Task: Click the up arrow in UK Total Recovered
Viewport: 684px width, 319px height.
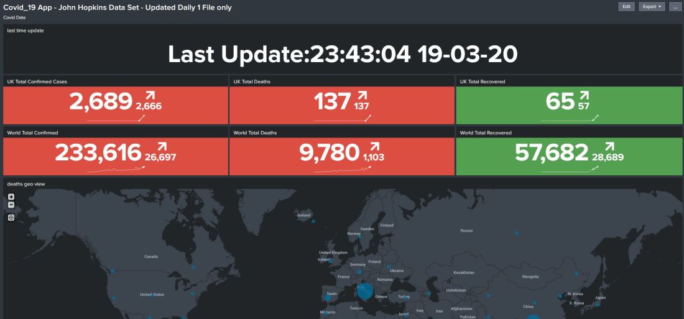Action: pyautogui.click(x=584, y=96)
